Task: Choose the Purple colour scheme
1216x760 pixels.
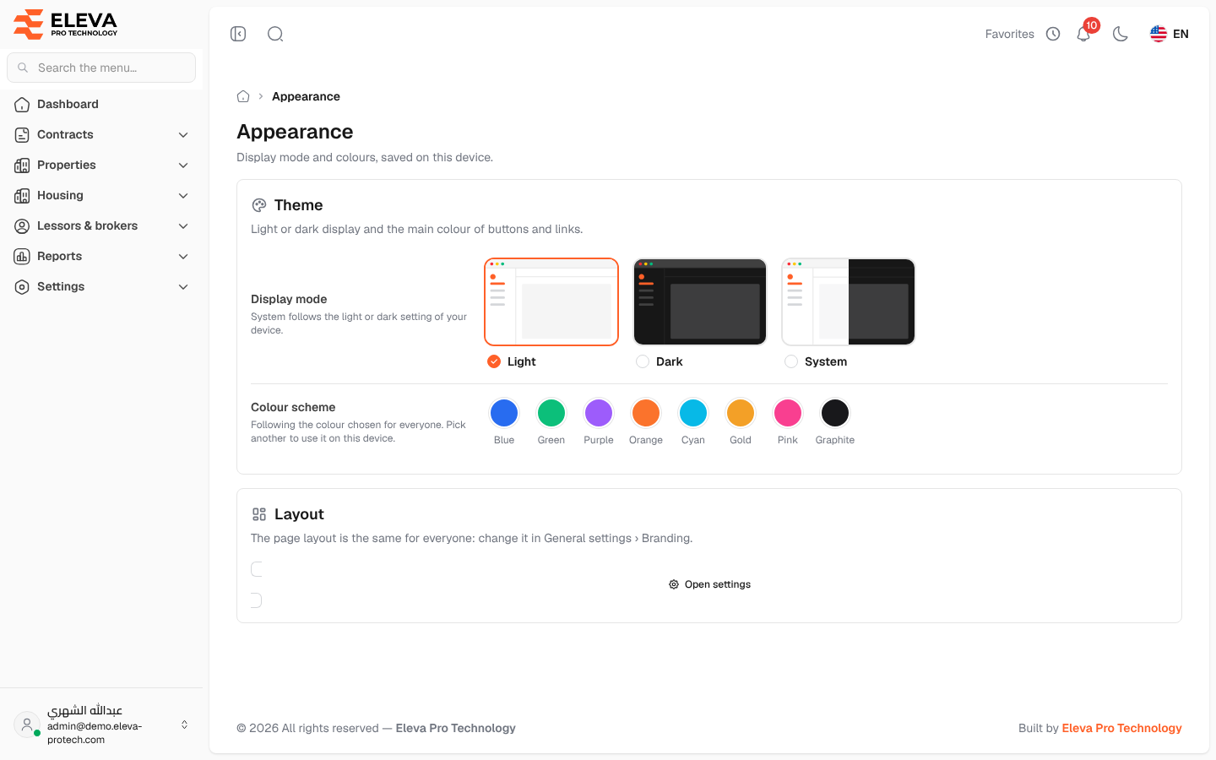Action: point(599,413)
